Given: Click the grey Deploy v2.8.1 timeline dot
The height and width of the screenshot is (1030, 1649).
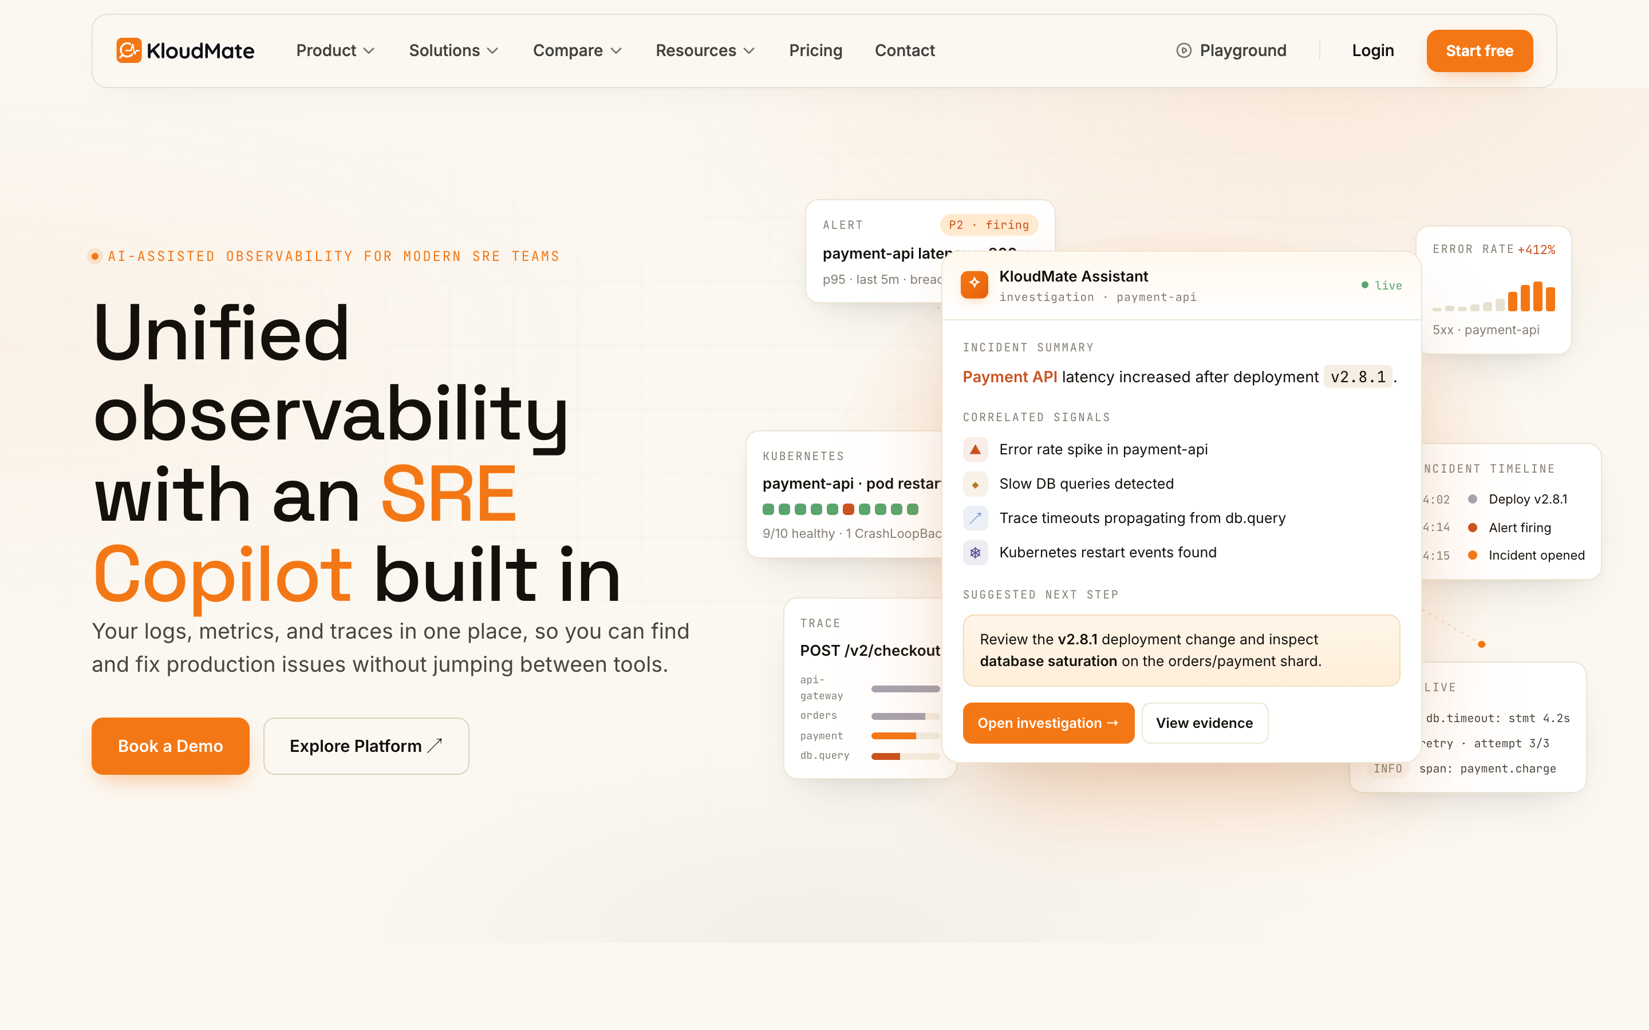Looking at the screenshot, I should [x=1473, y=500].
